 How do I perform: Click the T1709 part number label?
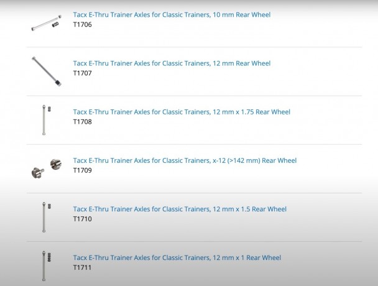[82, 170]
